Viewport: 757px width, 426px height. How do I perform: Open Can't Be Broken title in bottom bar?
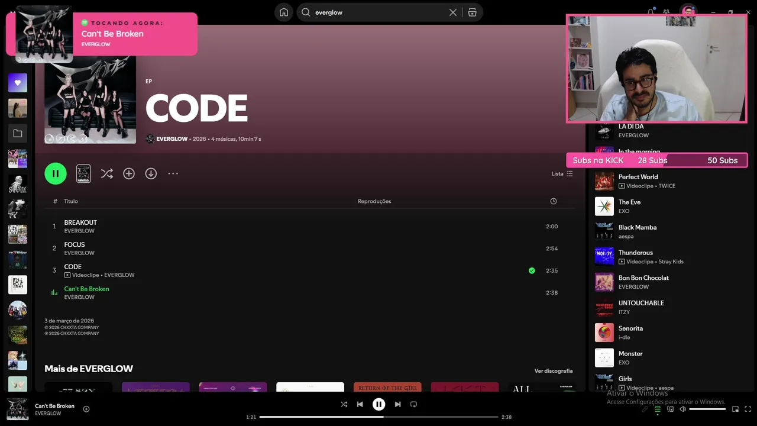tap(54, 406)
